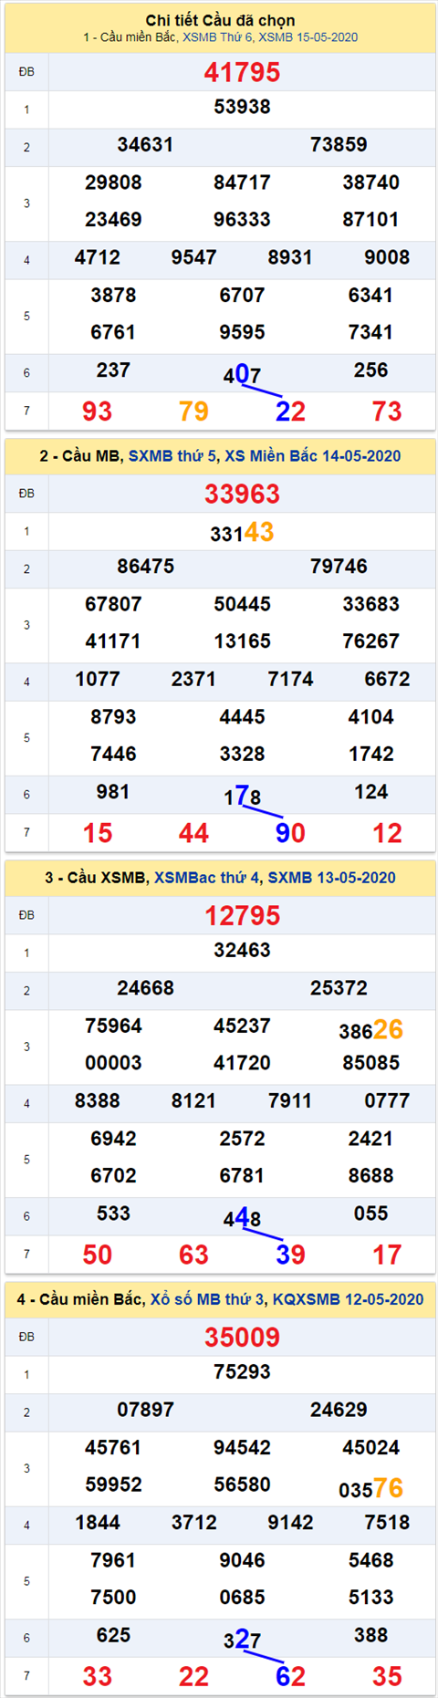Select third prize number 84717
Image resolution: width=438 pixels, height=1698 pixels.
[242, 182]
